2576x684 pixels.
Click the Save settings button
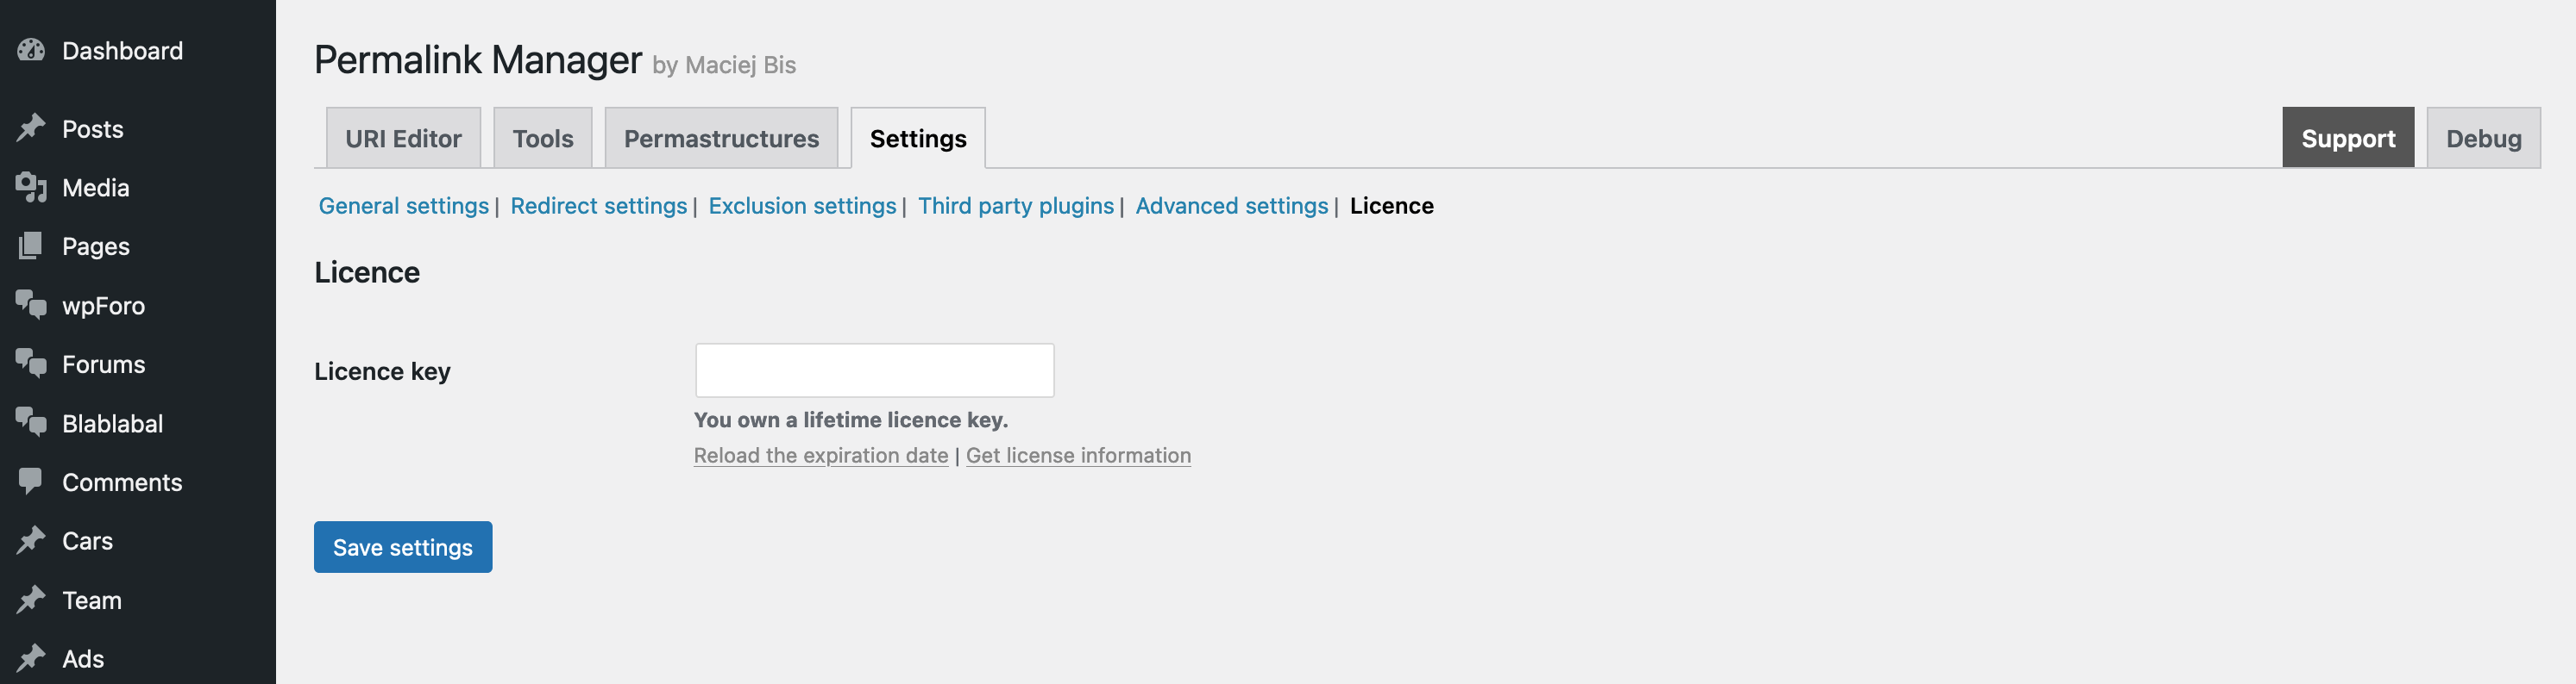(x=403, y=547)
